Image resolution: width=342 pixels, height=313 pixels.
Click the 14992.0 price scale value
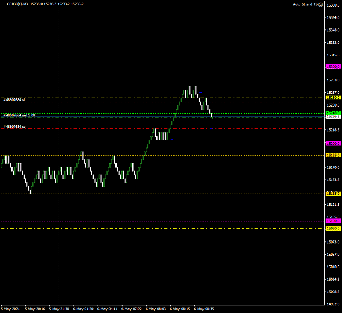(333, 304)
